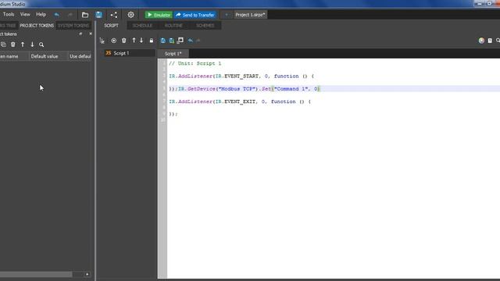Click the Use default column header
This screenshot has width=500, height=281.
[x=80, y=56]
